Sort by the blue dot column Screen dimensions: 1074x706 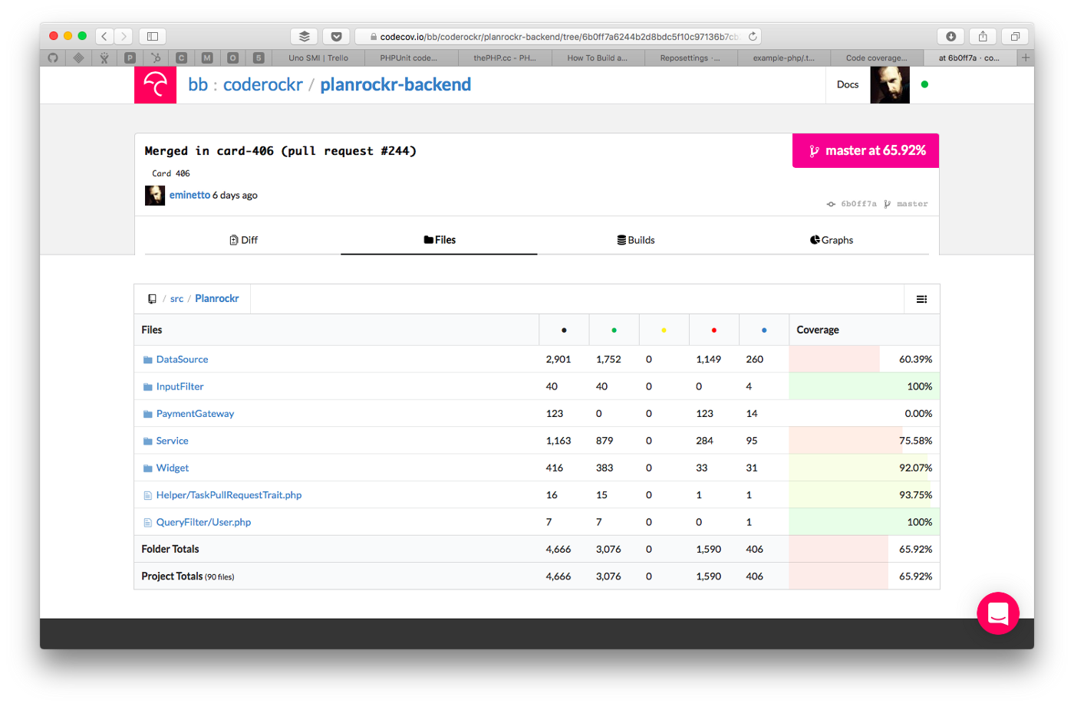coord(764,330)
